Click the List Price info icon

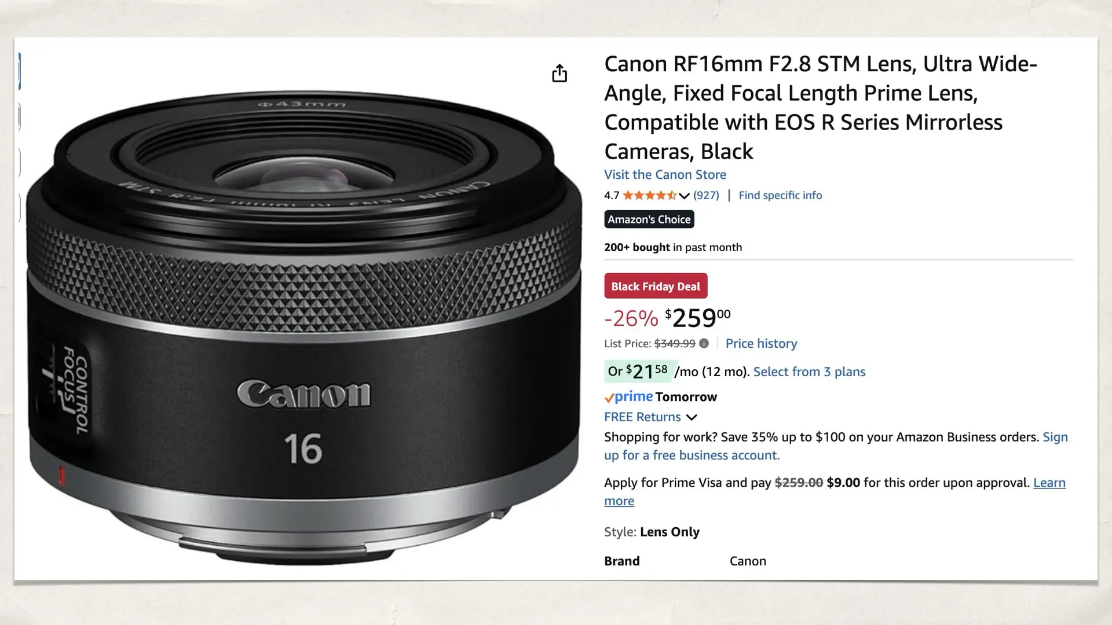point(704,343)
